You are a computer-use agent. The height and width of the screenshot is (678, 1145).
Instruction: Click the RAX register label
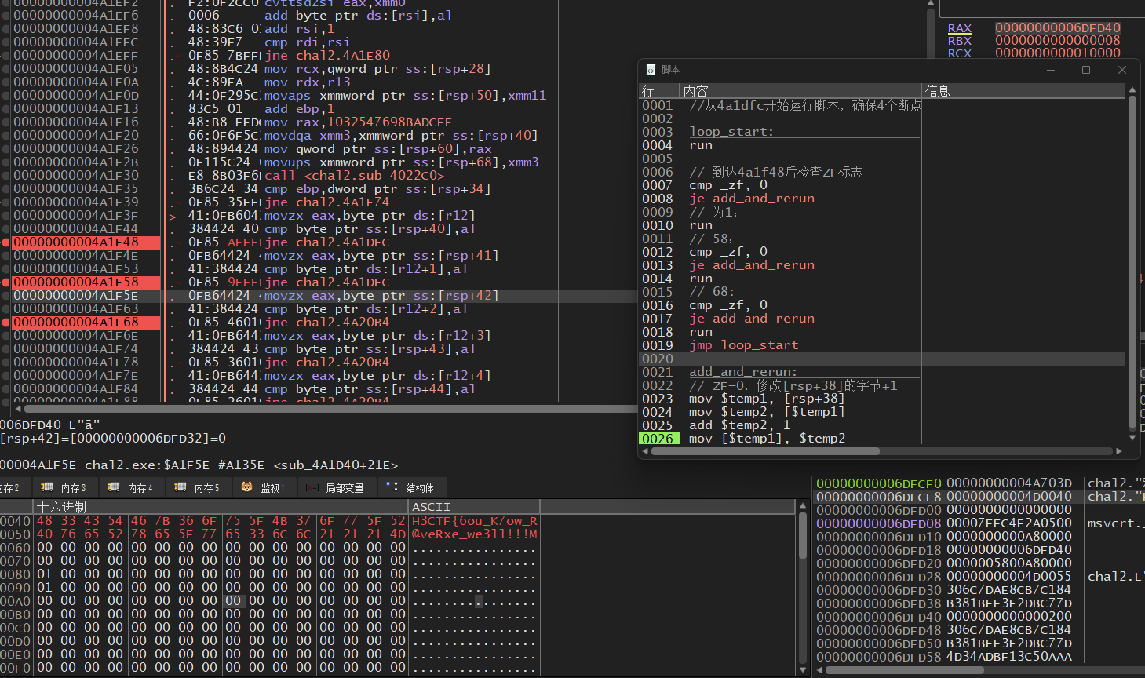point(959,28)
